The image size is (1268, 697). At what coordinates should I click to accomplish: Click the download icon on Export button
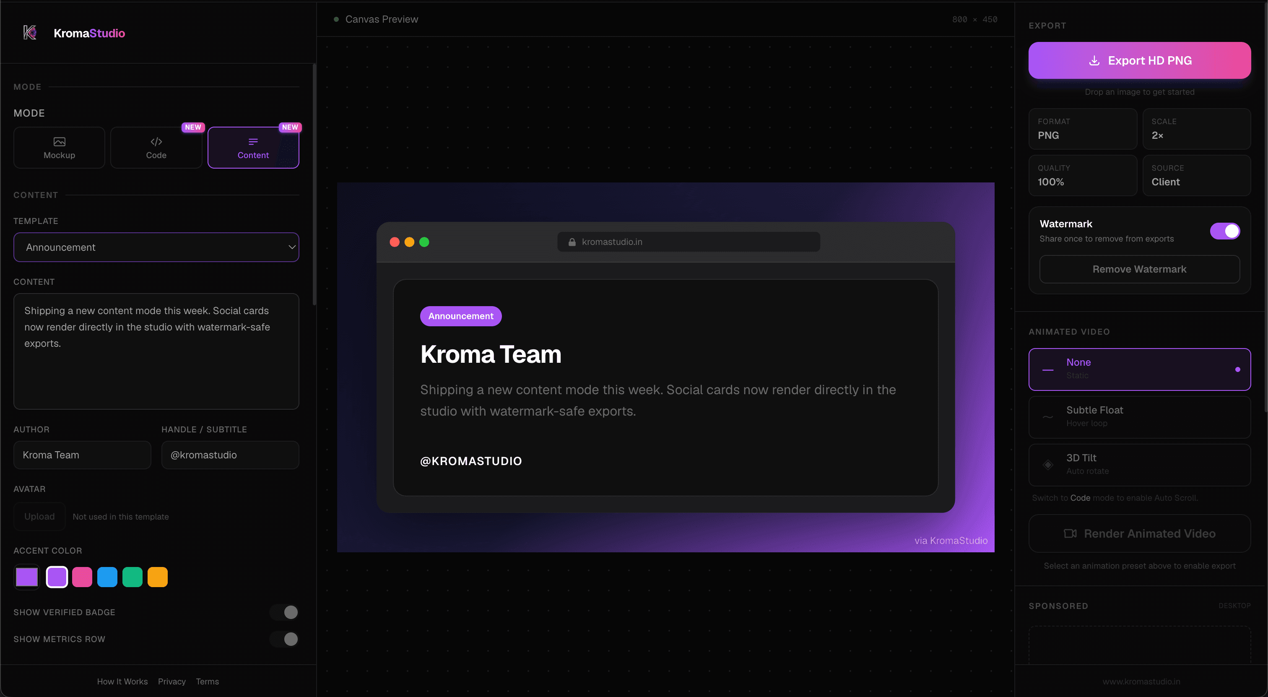(1094, 60)
